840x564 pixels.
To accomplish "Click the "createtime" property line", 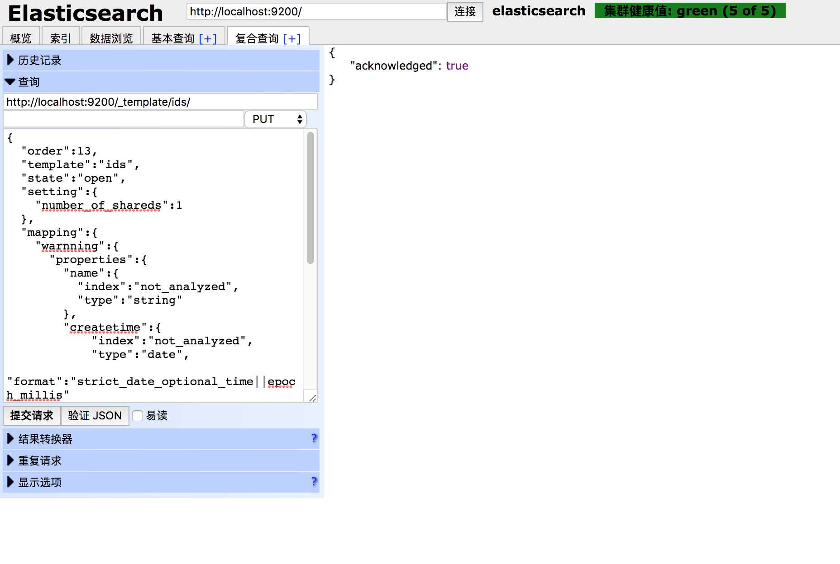I will click(112, 328).
